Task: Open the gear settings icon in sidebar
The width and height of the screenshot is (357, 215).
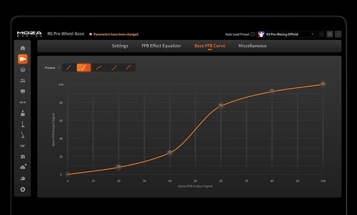Action: [23, 189]
